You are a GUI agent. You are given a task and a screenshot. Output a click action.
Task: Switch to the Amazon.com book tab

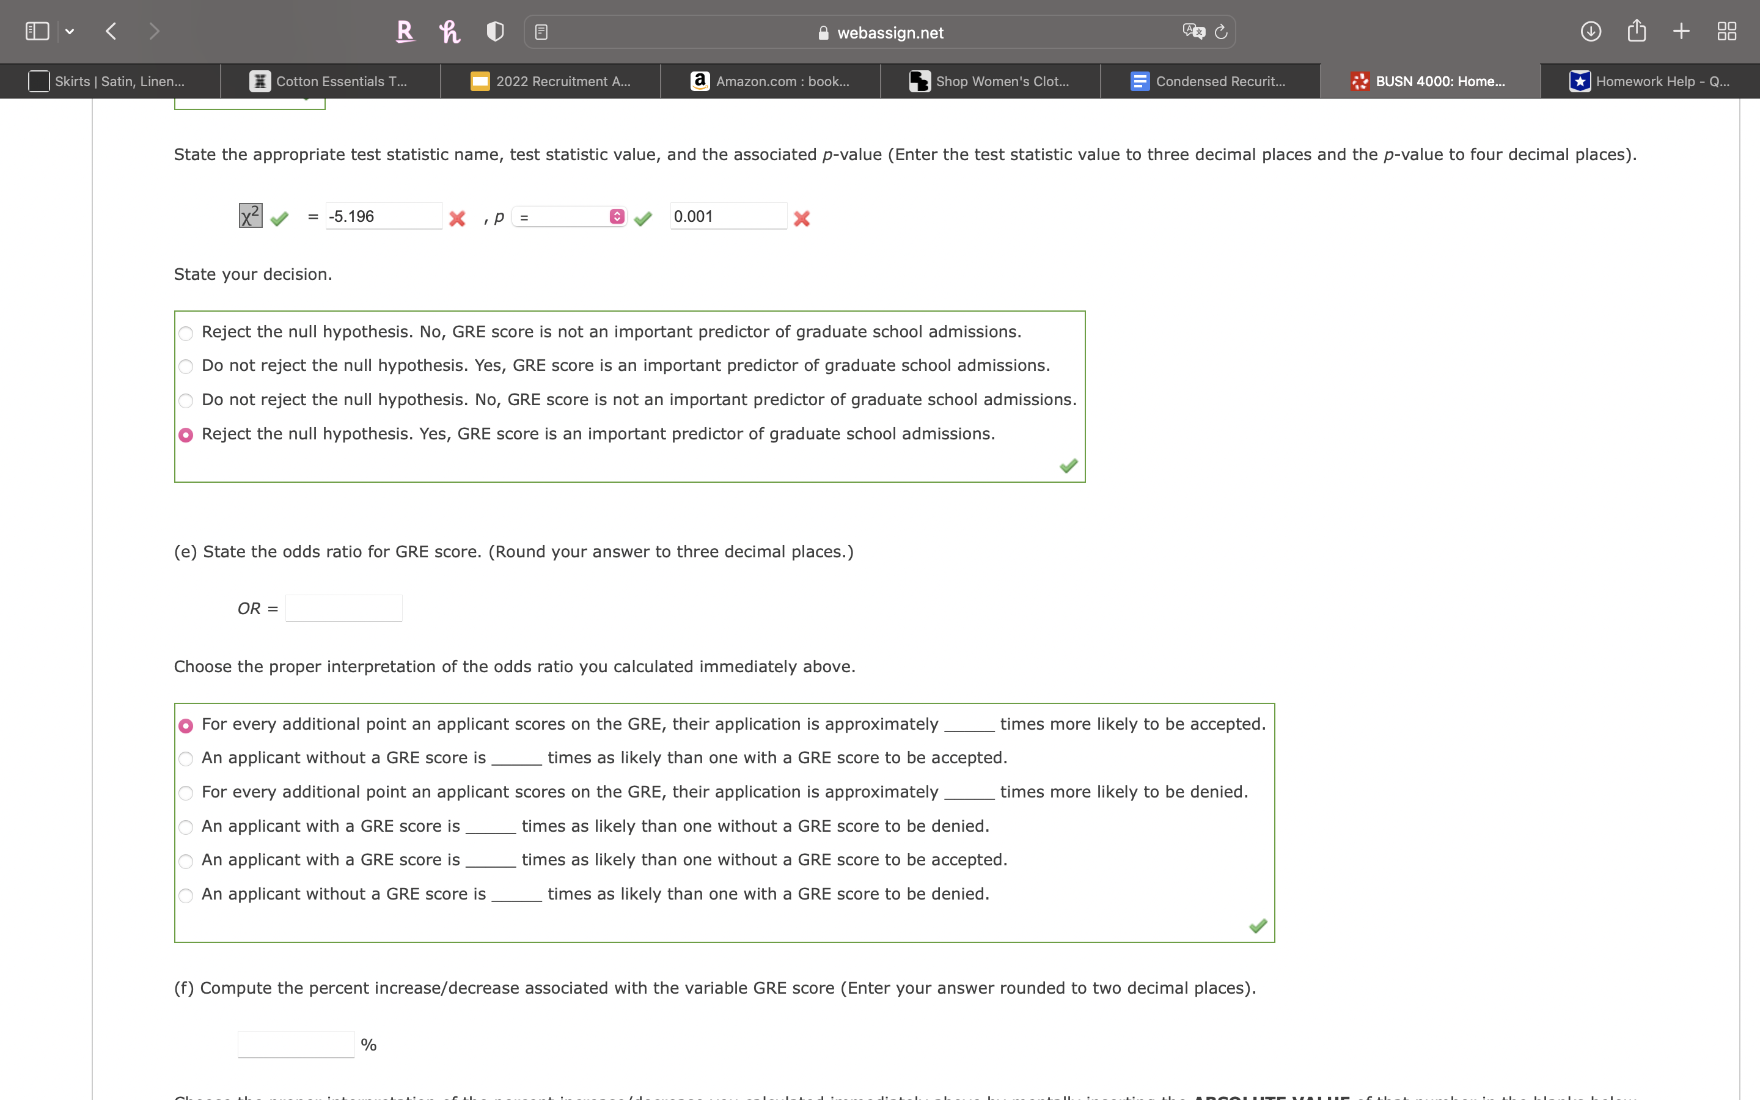pyautogui.click(x=771, y=81)
